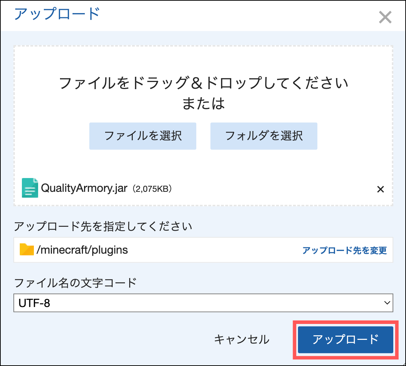Click the アップロード先を変更 link
The width and height of the screenshot is (406, 366).
(344, 250)
